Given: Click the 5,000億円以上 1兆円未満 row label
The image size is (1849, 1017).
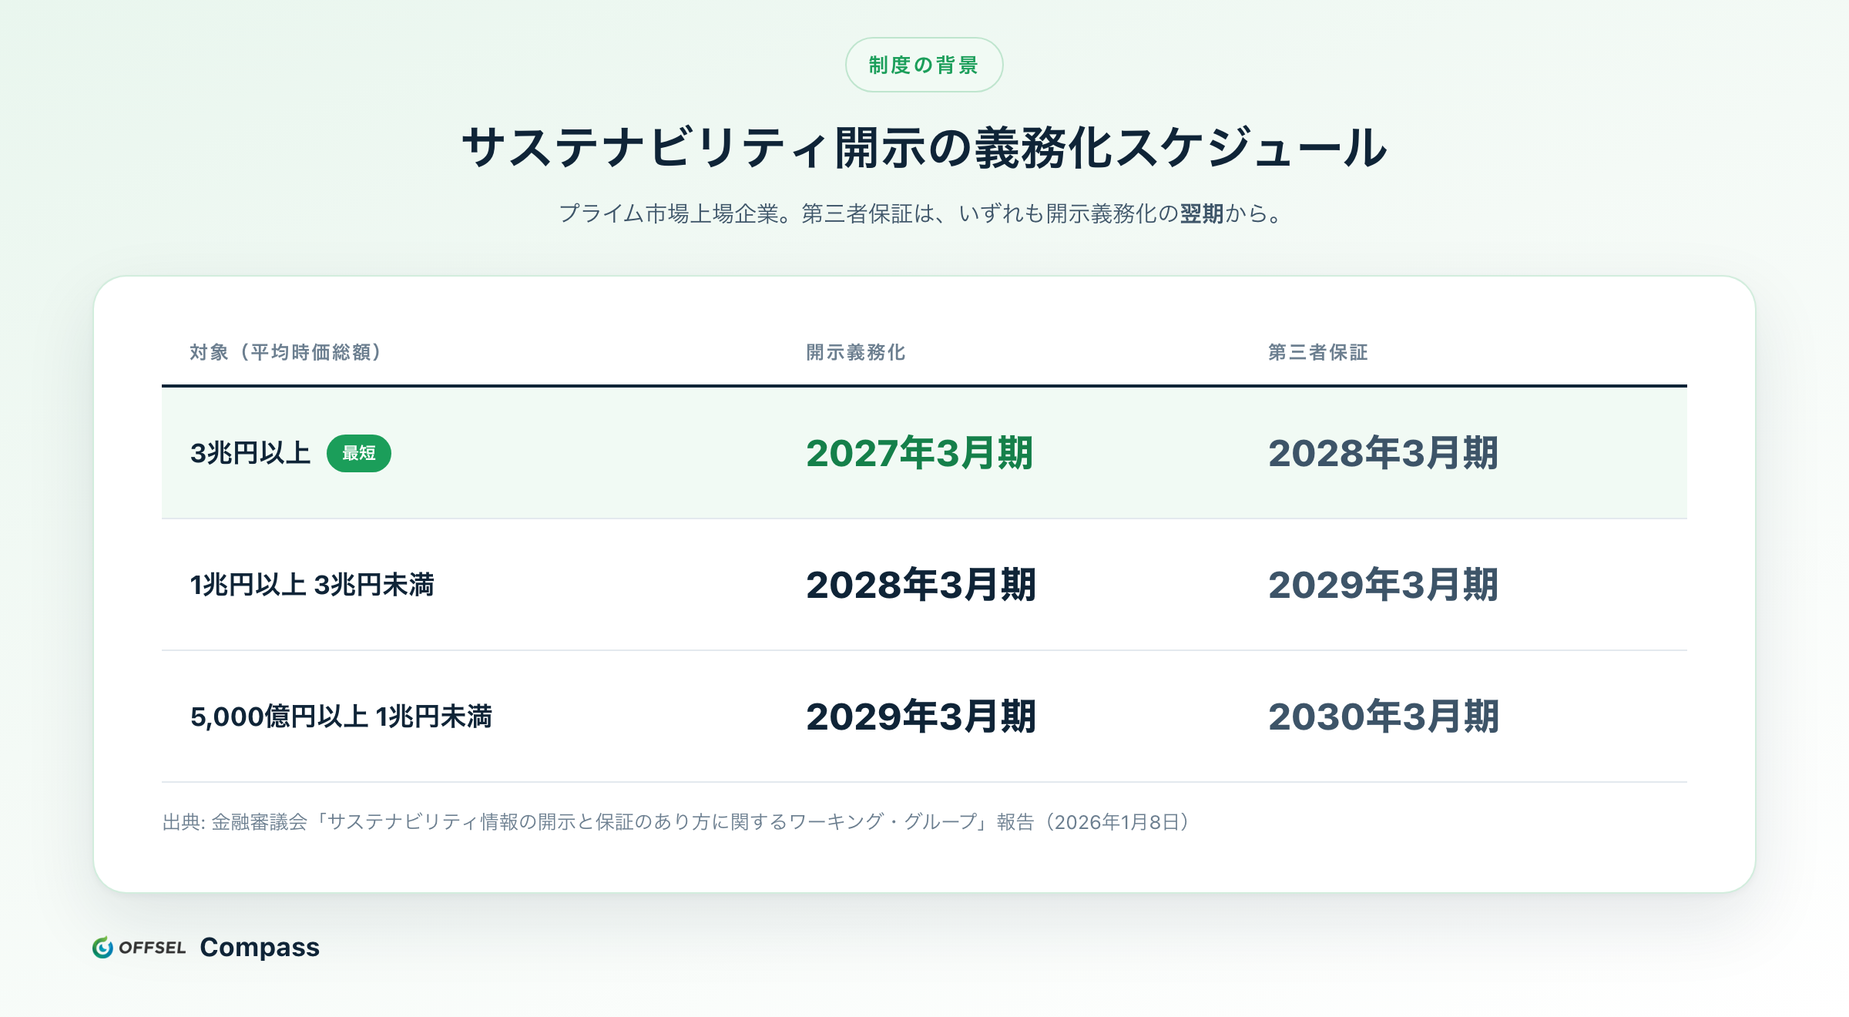Looking at the screenshot, I should click(341, 717).
